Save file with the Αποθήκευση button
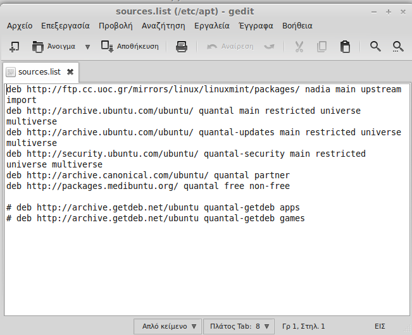Screen dimensions: 412x335 click(130, 46)
